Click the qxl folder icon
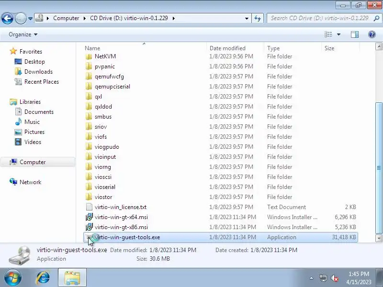This screenshot has height=287, width=383. (89, 97)
